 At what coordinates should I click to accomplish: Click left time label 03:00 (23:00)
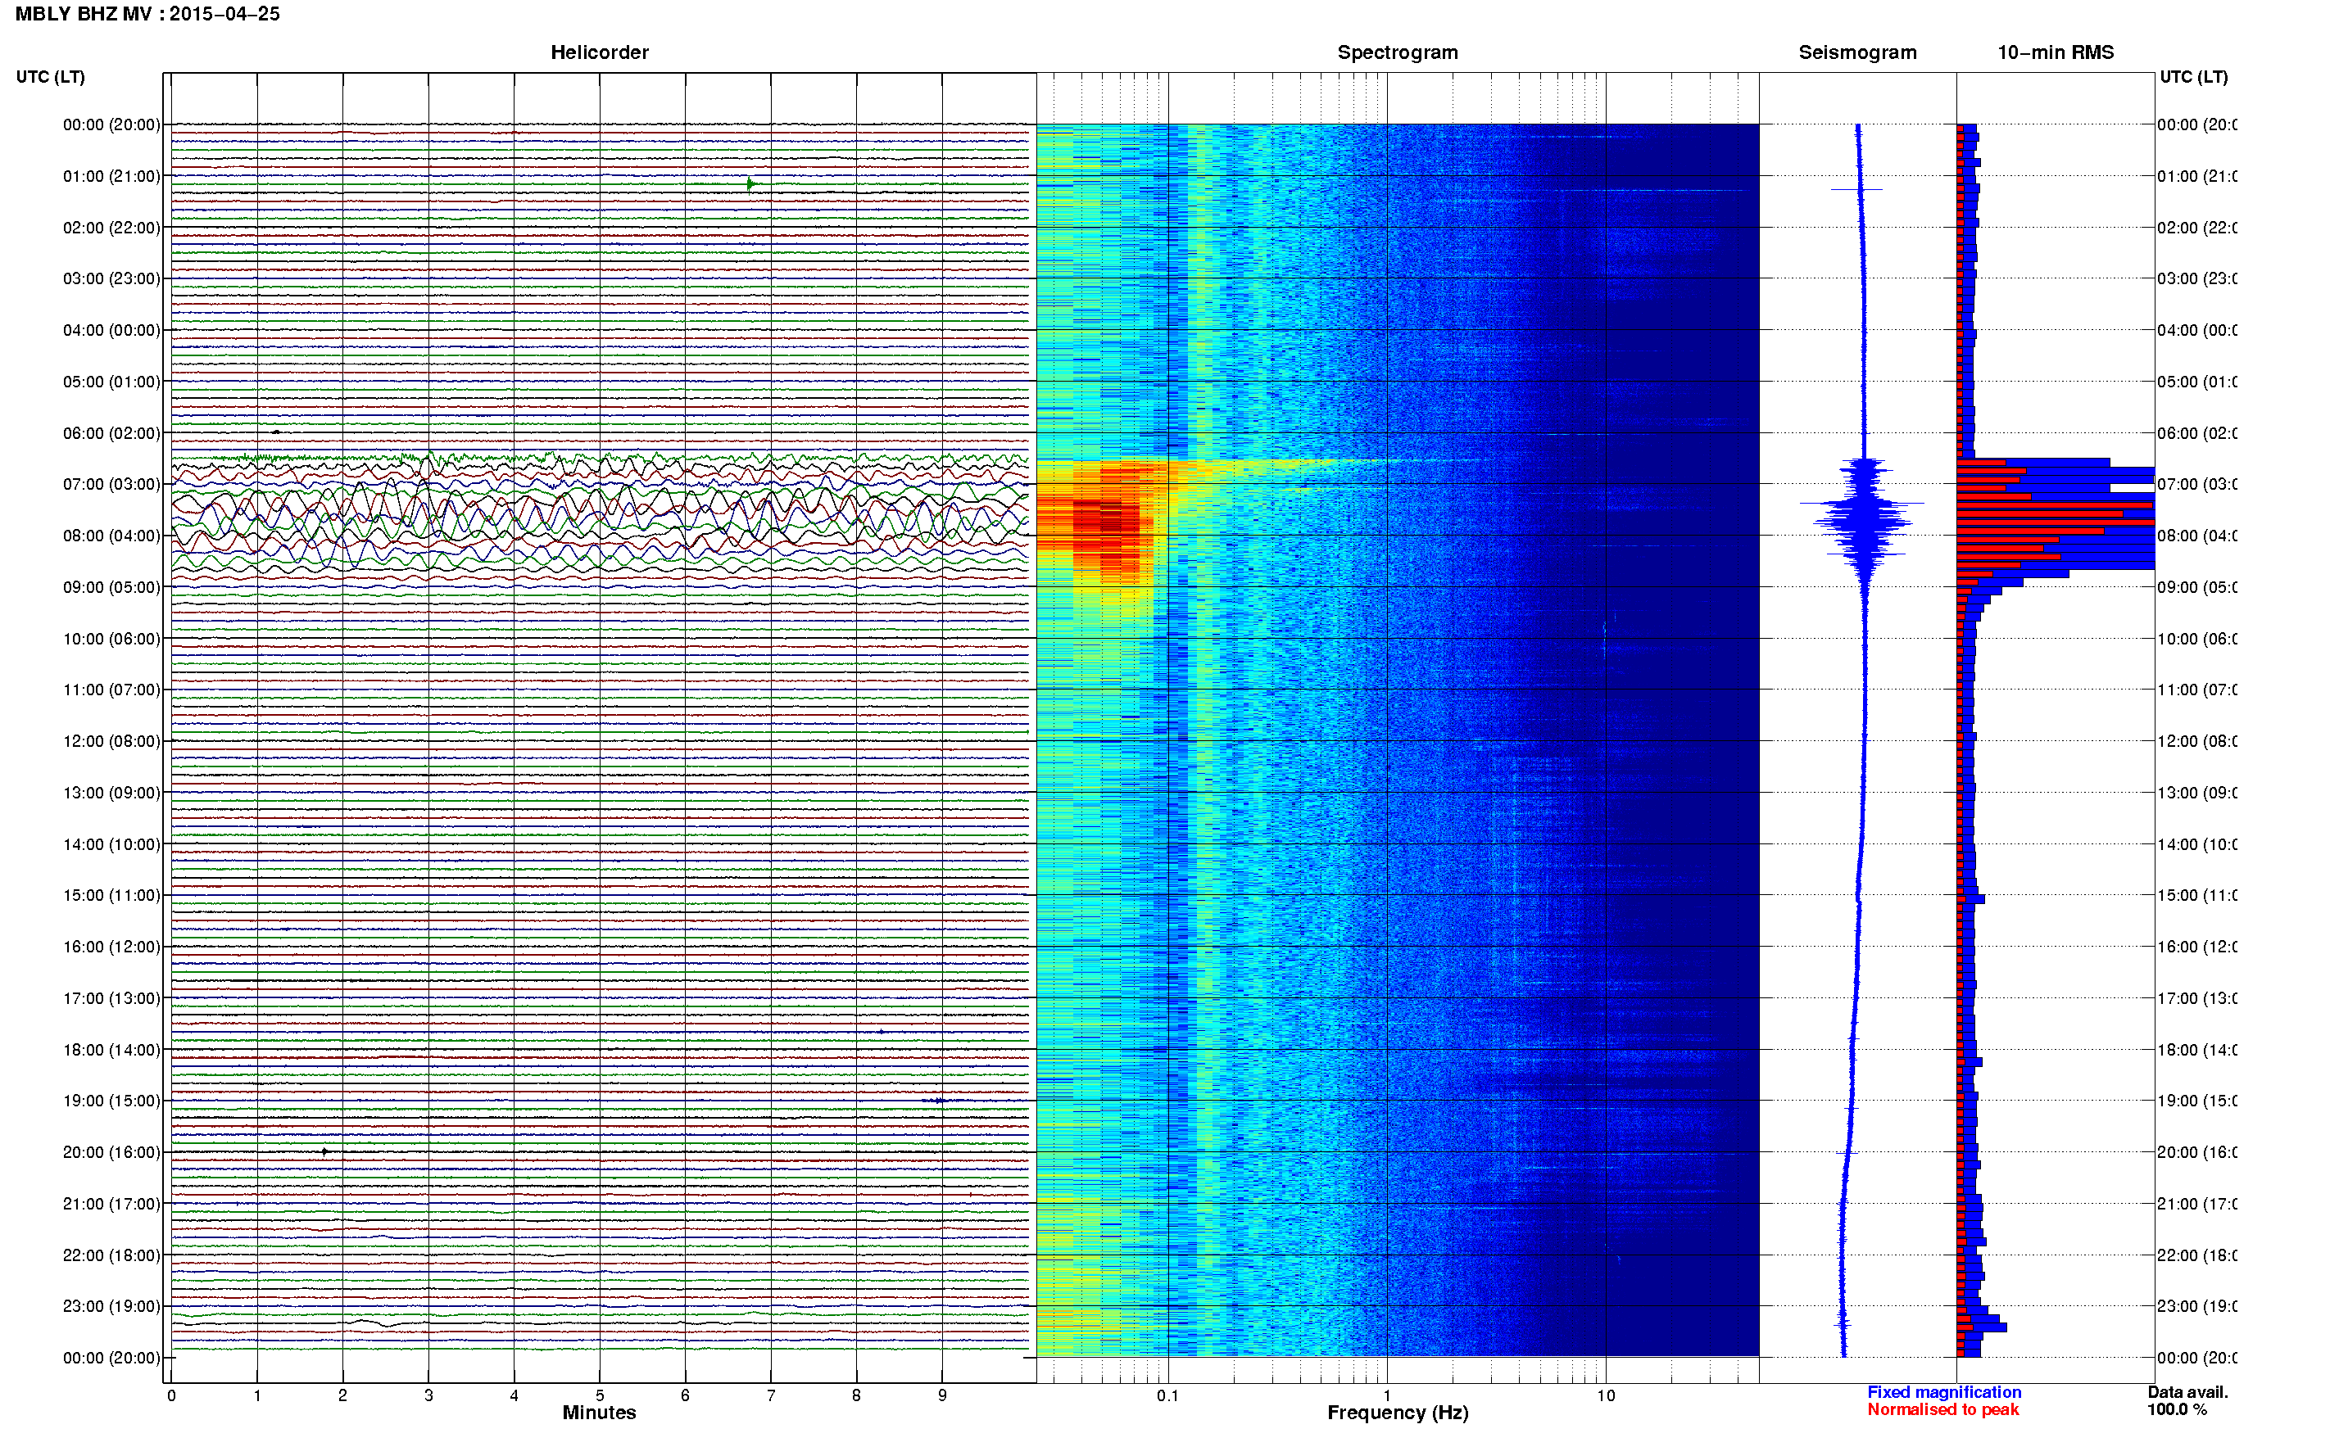pyautogui.click(x=111, y=279)
